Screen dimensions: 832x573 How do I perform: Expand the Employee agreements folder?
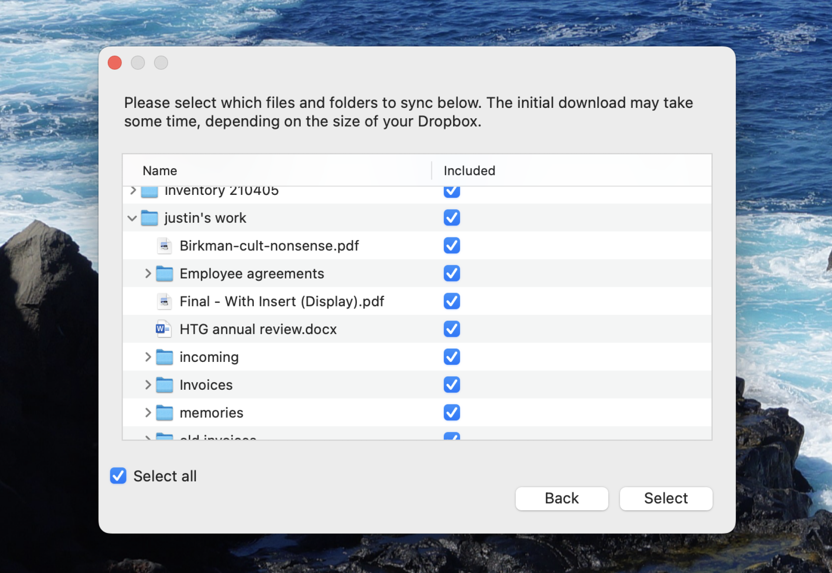(x=148, y=274)
